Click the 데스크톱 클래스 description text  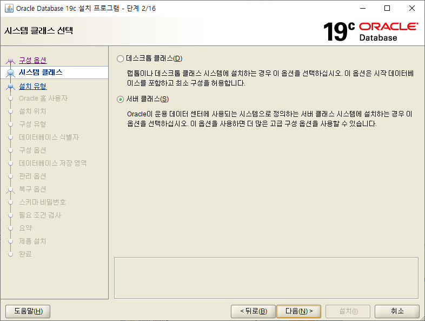pyautogui.click(x=270, y=78)
